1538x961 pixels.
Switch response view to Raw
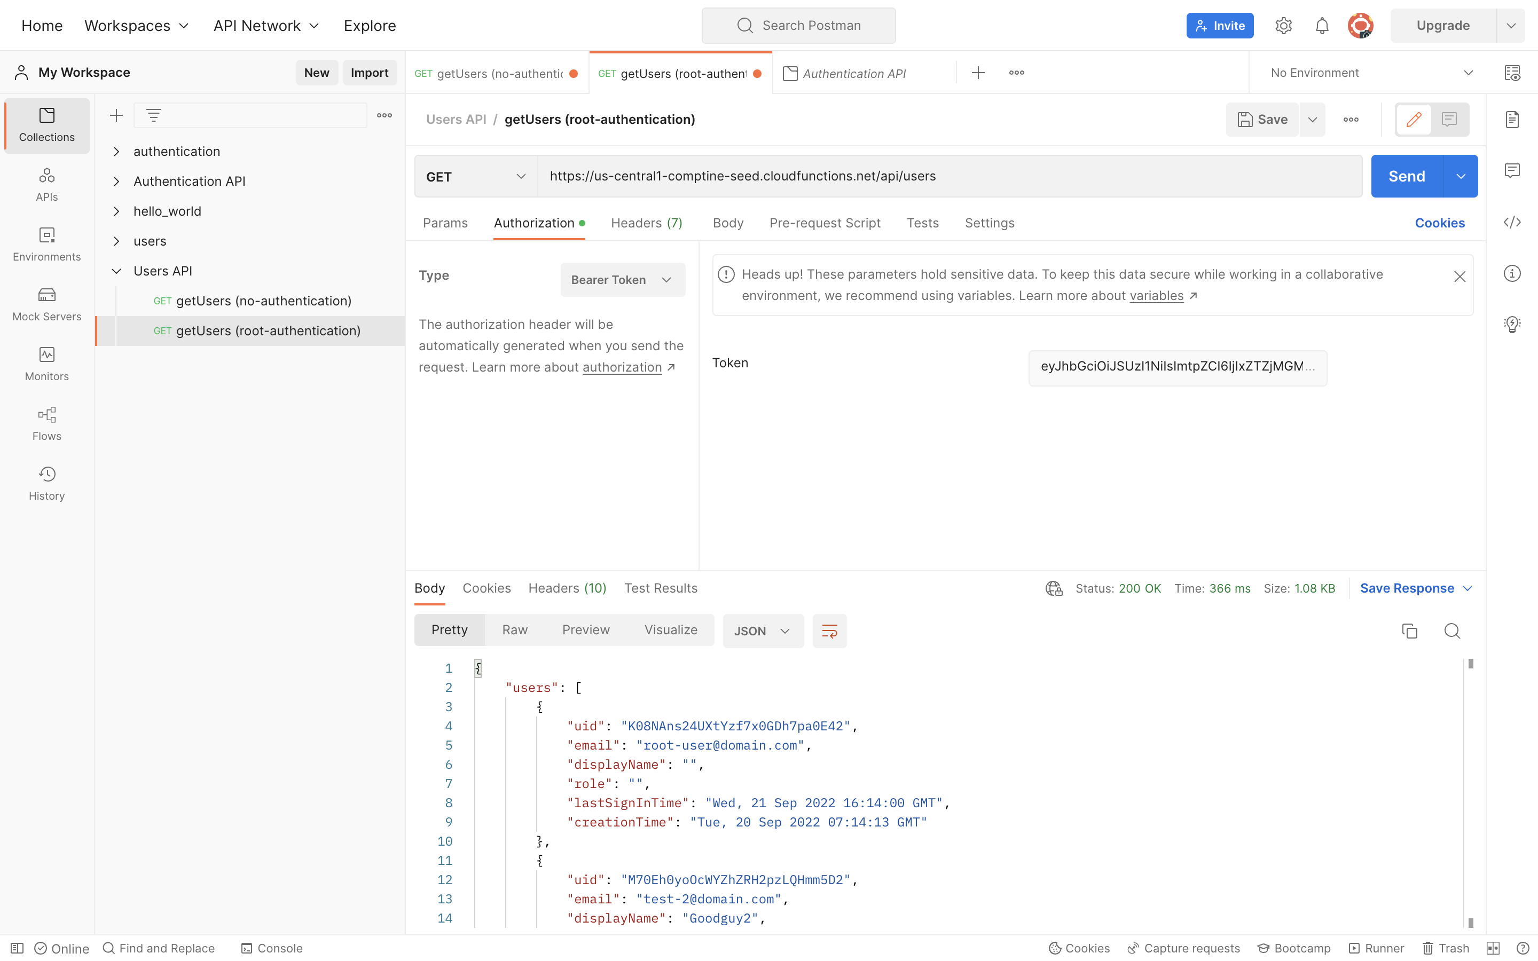tap(514, 629)
